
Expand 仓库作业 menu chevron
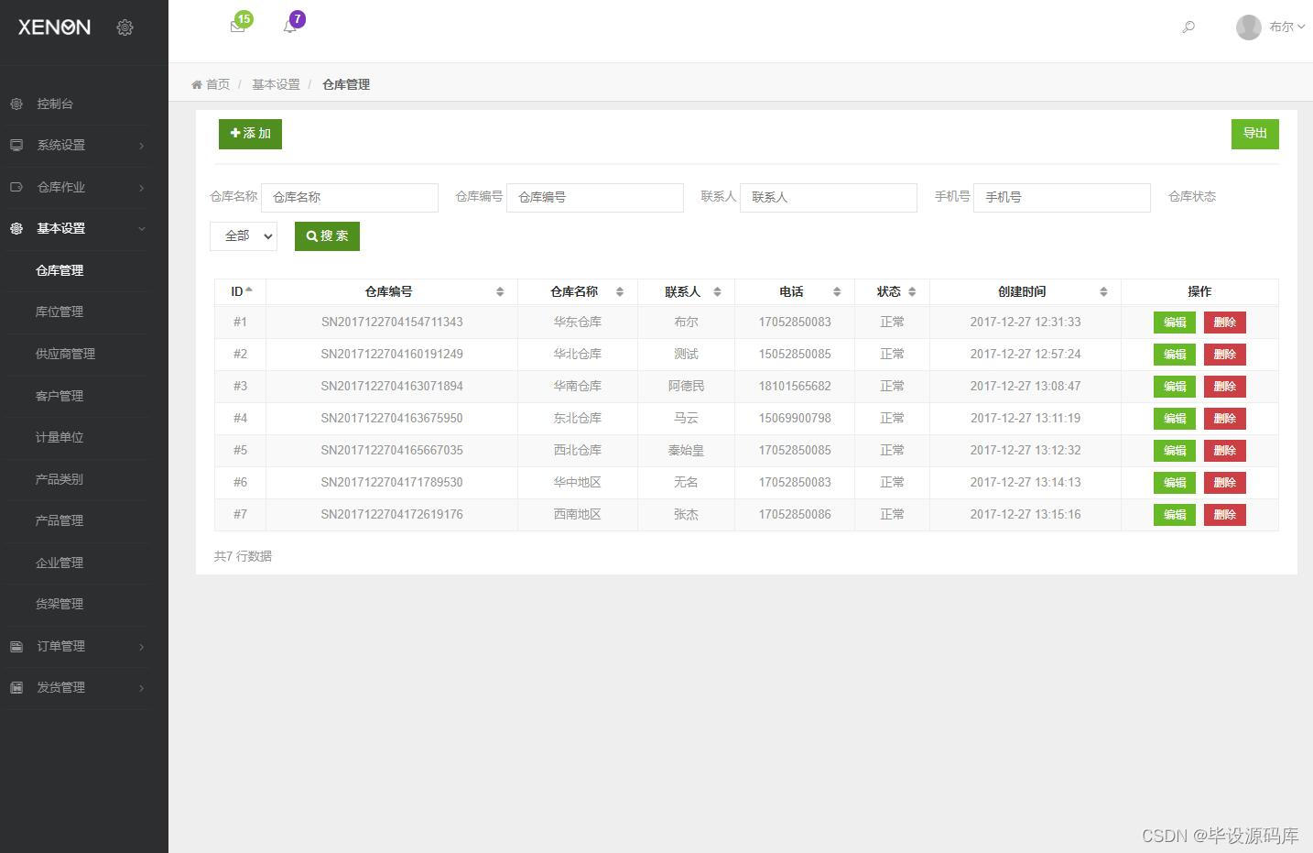pyautogui.click(x=141, y=188)
